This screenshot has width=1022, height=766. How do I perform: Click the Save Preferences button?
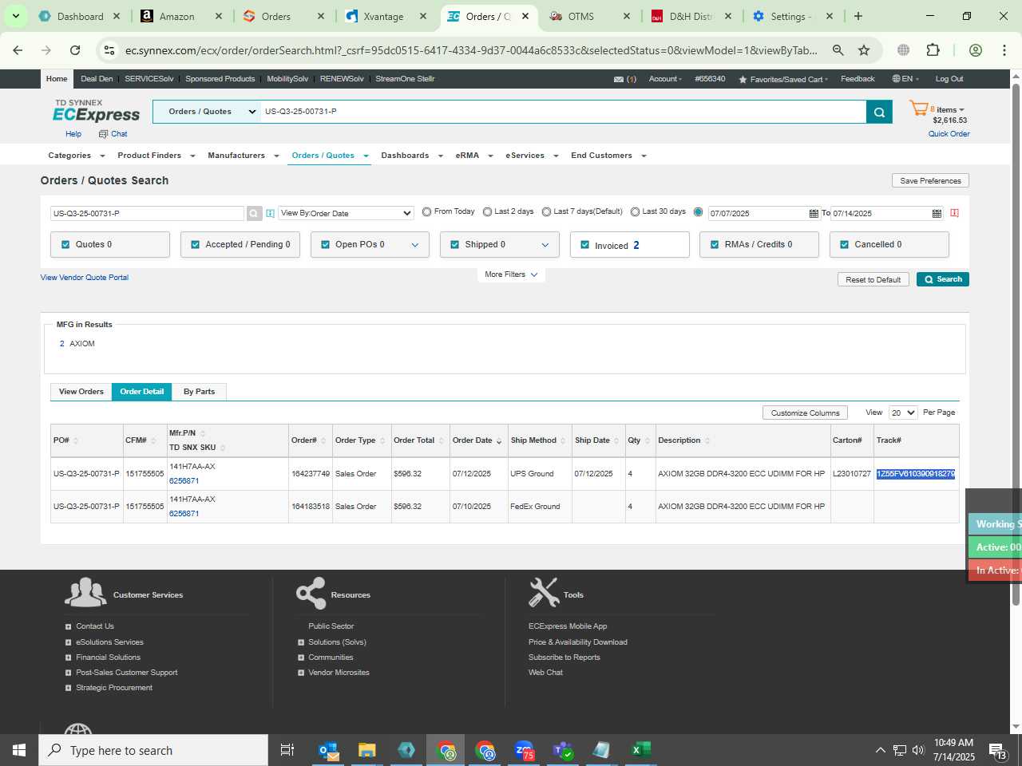(x=930, y=181)
